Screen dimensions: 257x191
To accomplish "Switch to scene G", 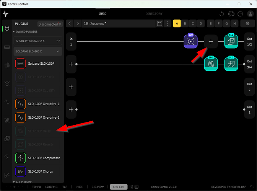I will pyautogui.click(x=226, y=23).
